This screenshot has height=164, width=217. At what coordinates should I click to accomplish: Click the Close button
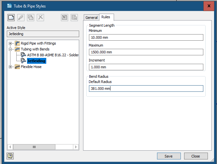click(196, 156)
